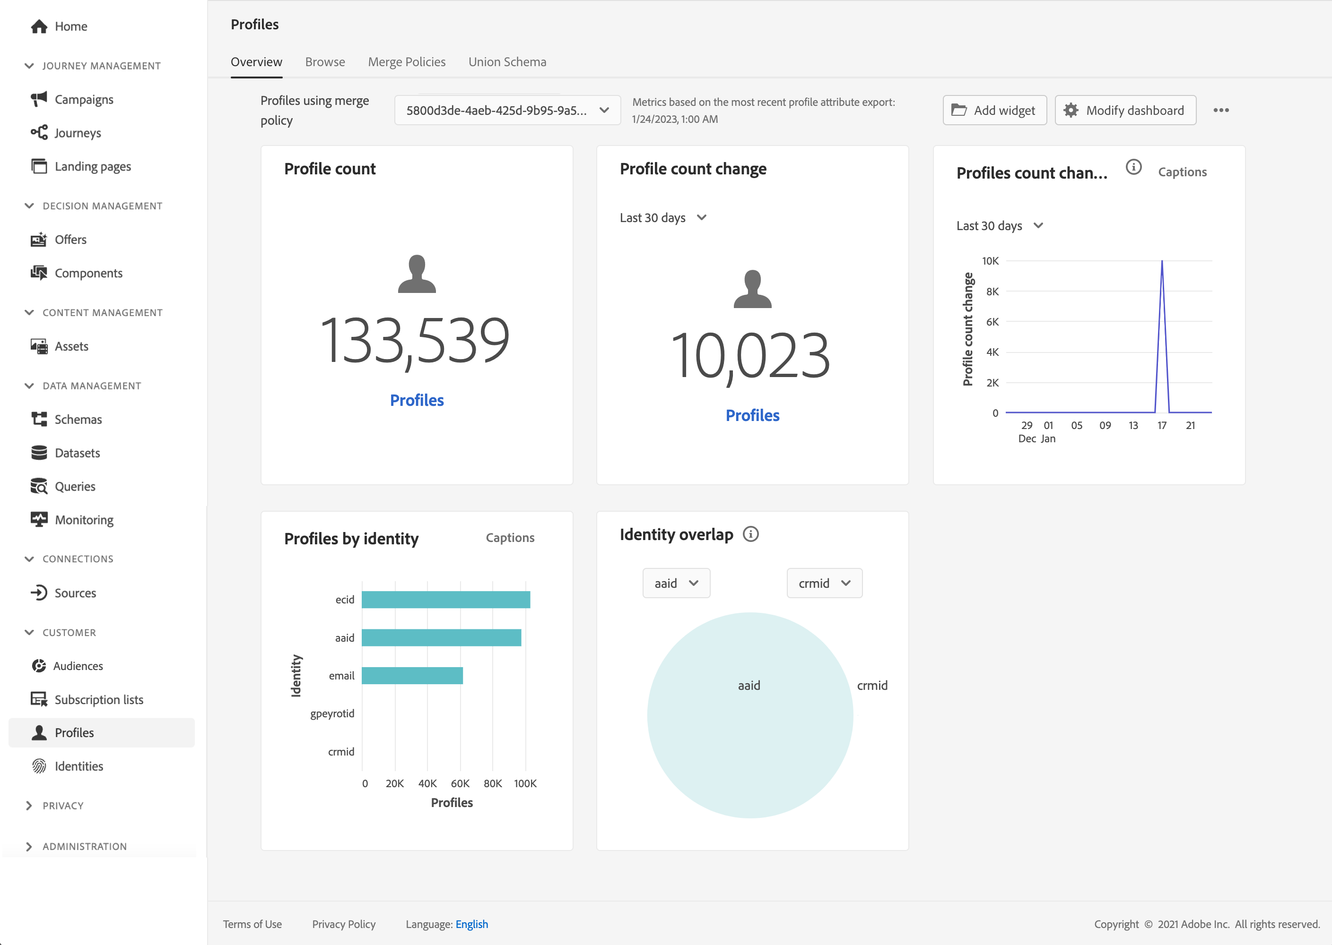This screenshot has width=1332, height=945.
Task: Click the Add widget button
Action: (994, 111)
